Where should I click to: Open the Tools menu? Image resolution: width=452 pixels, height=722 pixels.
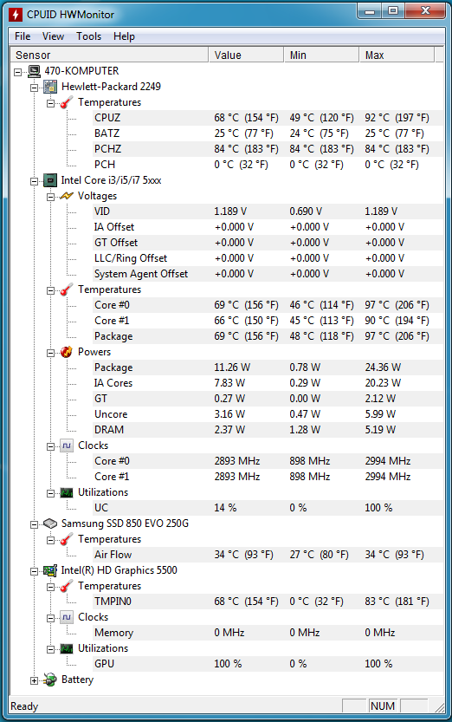point(88,36)
